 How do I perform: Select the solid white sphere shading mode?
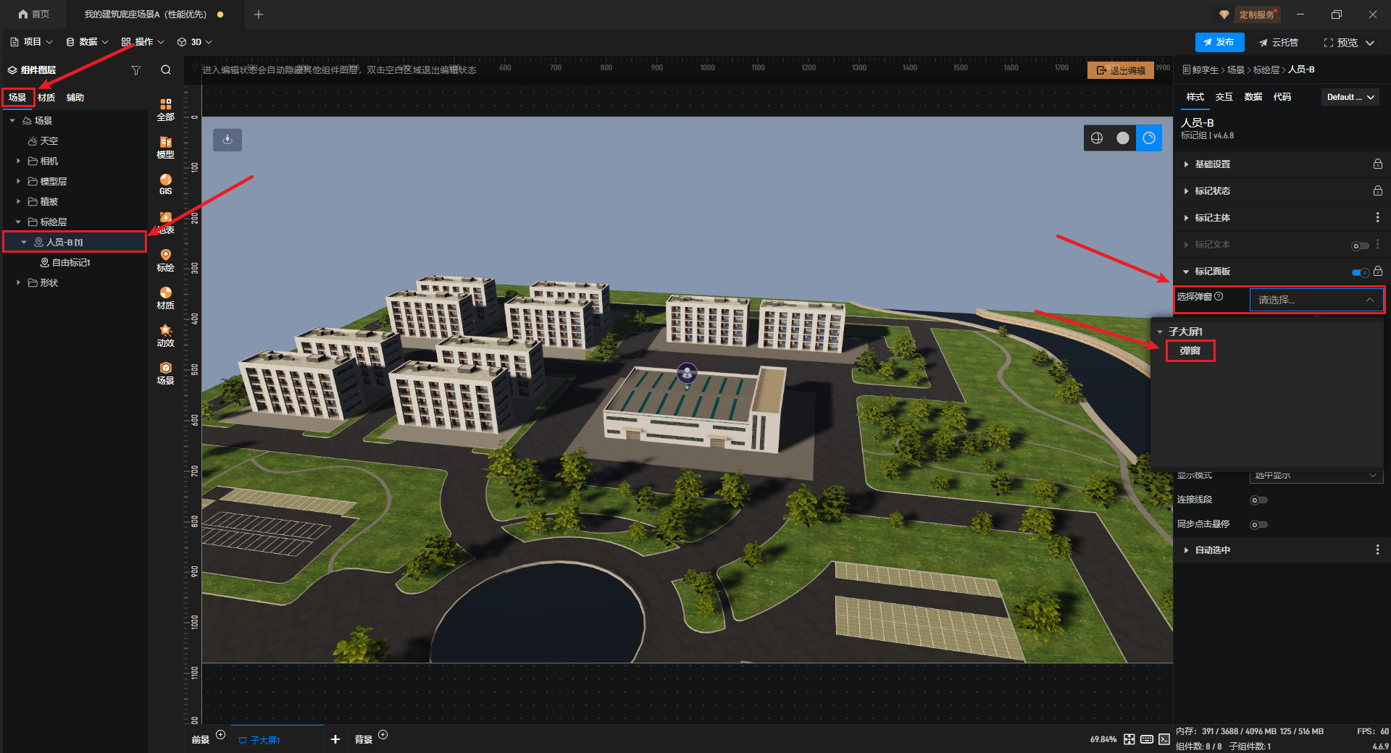[x=1122, y=138]
